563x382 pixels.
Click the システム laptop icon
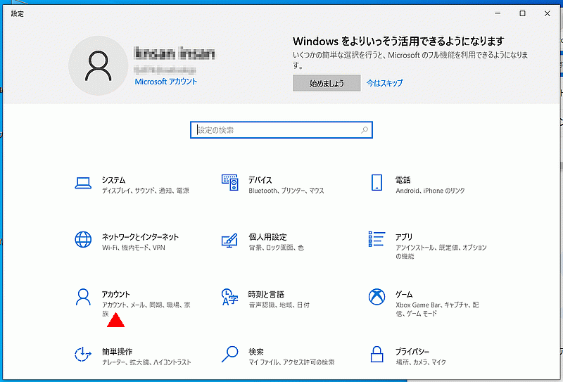[x=83, y=183]
